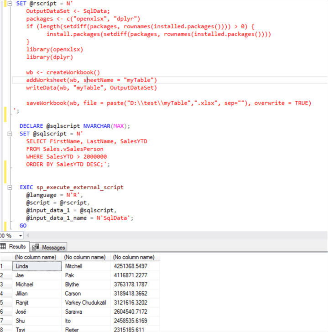Select the value 4251368.5497

click(135, 266)
